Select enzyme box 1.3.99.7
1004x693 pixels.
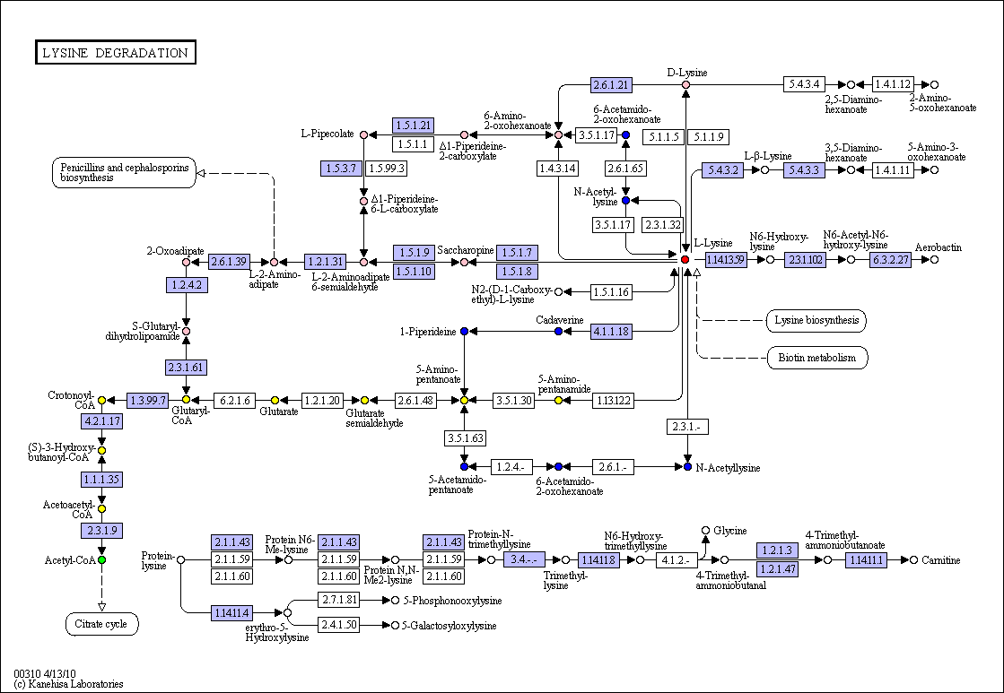147,401
